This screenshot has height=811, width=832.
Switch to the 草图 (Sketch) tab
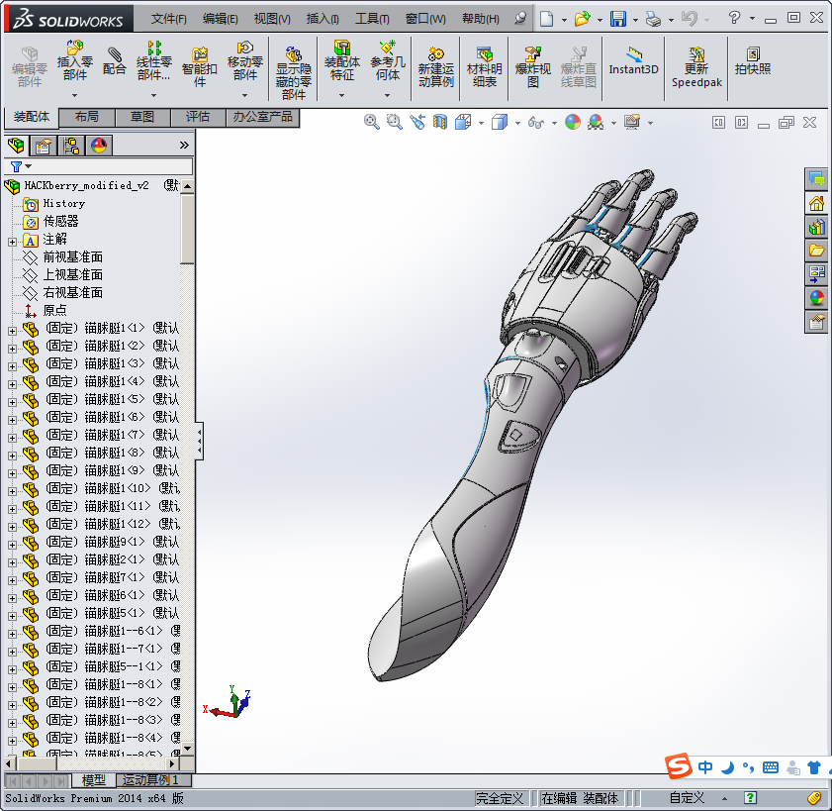coord(142,117)
